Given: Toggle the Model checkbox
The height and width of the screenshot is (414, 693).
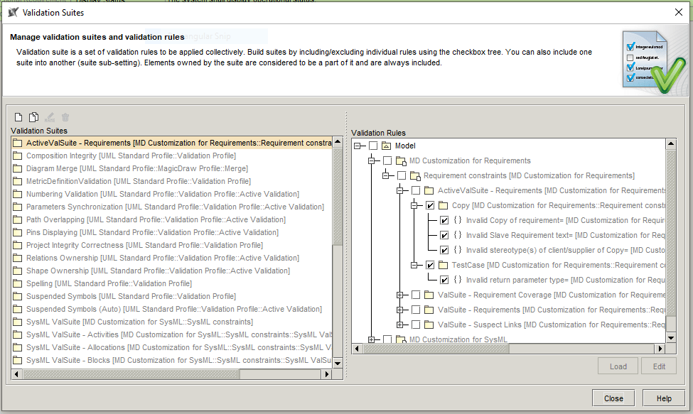Looking at the screenshot, I should [373, 146].
